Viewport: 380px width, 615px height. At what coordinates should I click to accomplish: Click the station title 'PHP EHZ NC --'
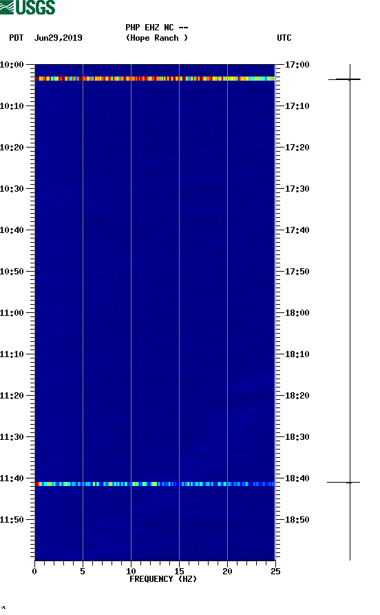157,28
